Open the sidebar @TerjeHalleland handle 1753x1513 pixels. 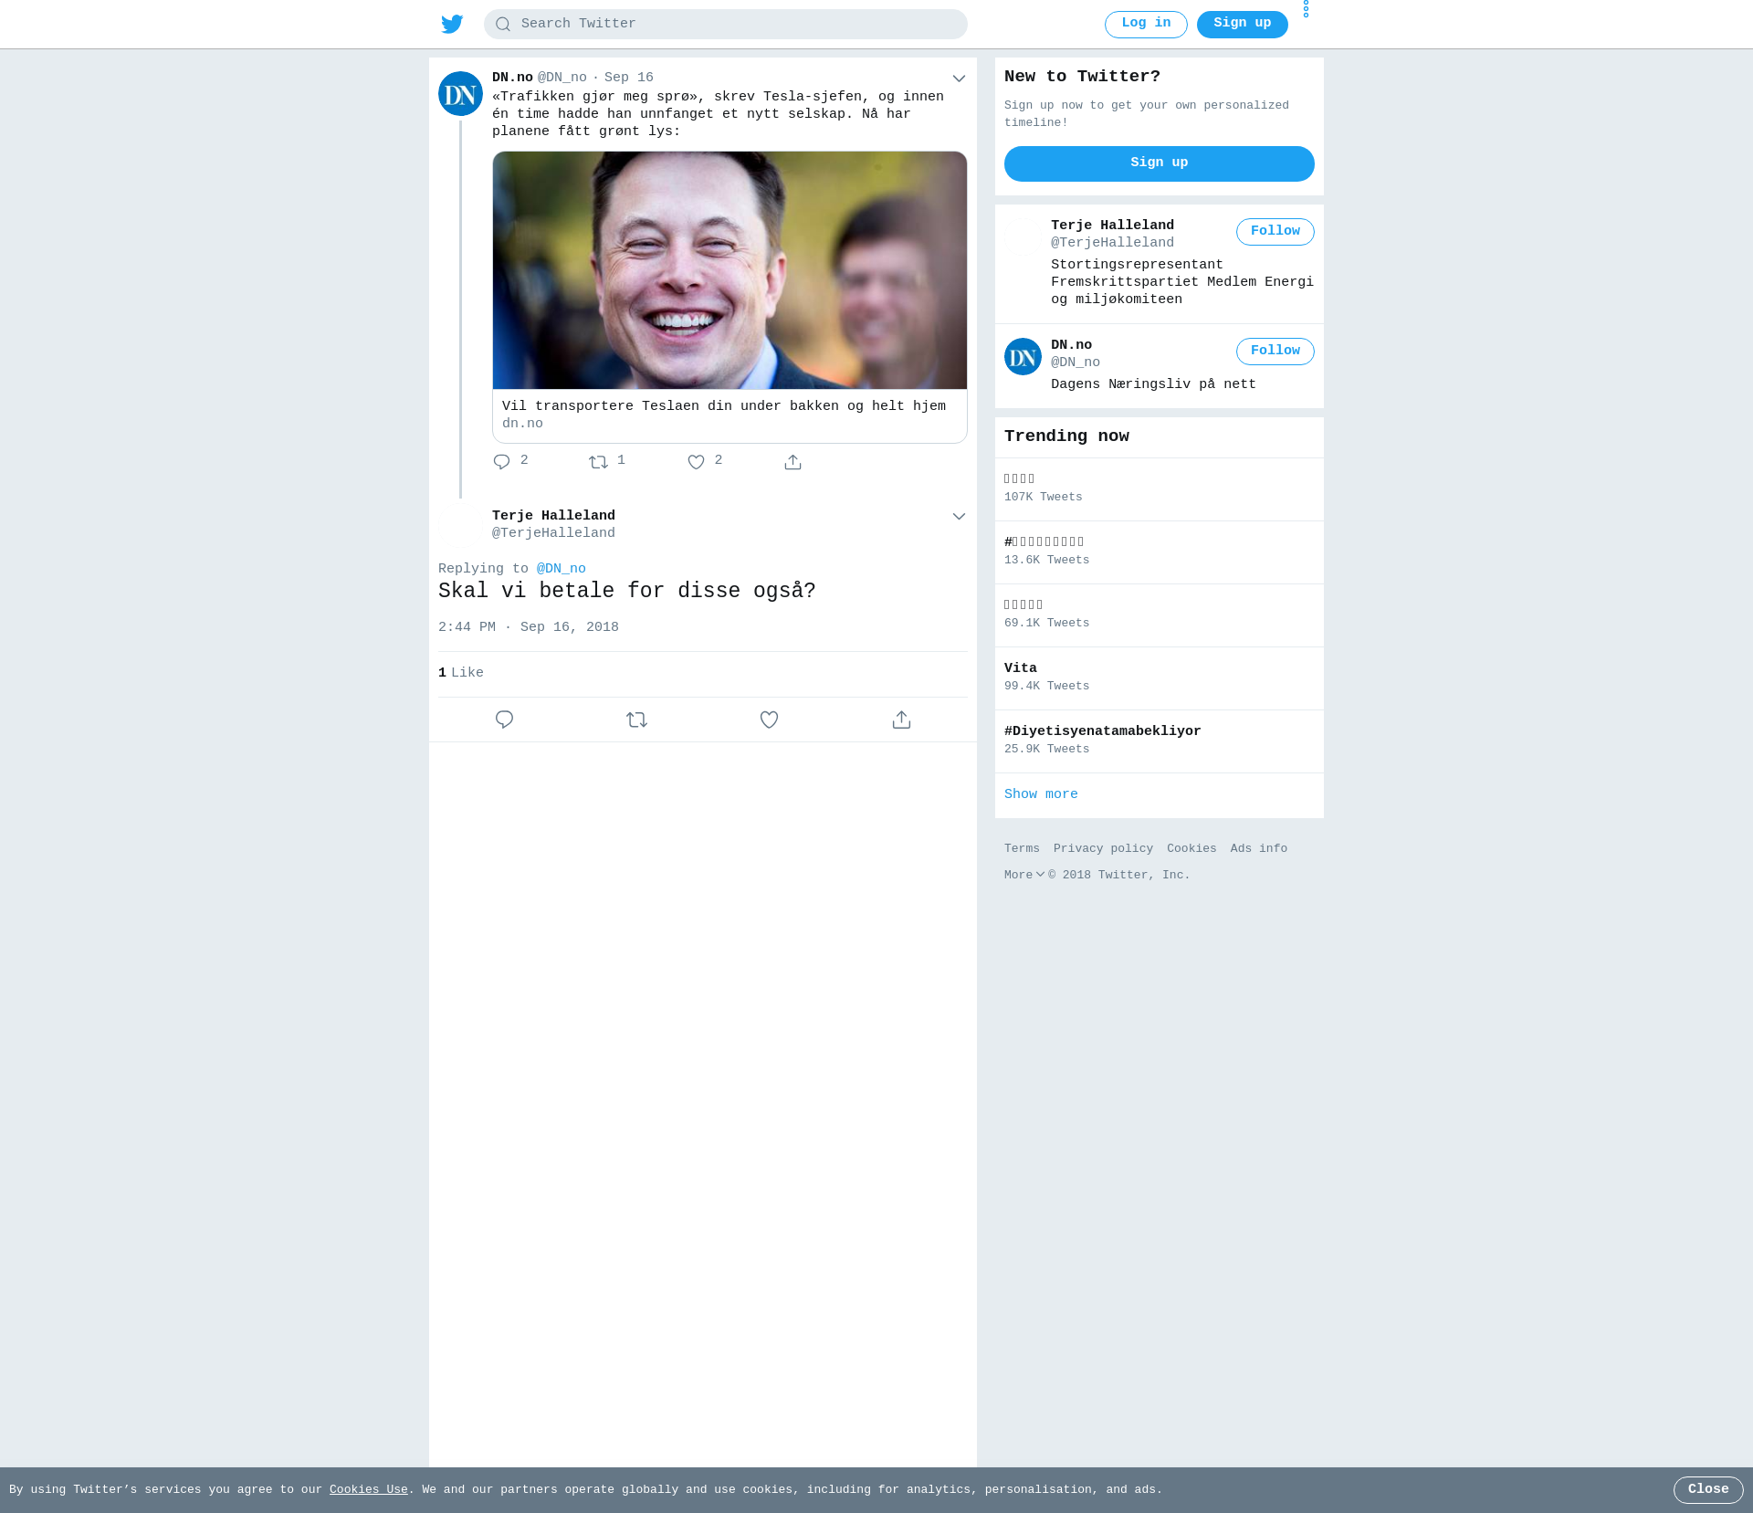point(1112,243)
